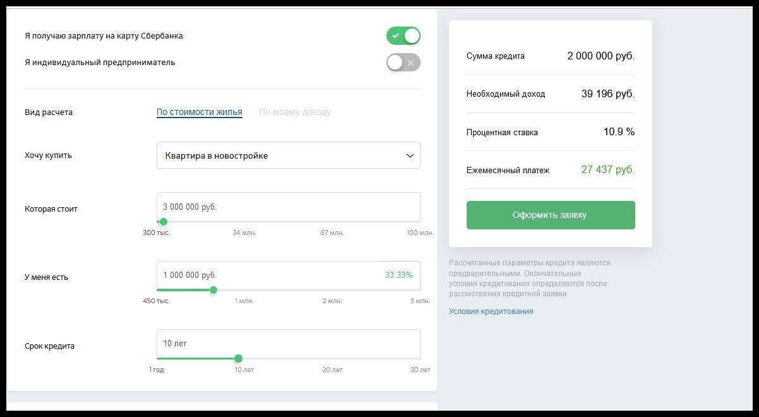Image resolution: width=759 pixels, height=417 pixels.
Task: Click the 30 лет mark on term slider
Action: (420, 370)
